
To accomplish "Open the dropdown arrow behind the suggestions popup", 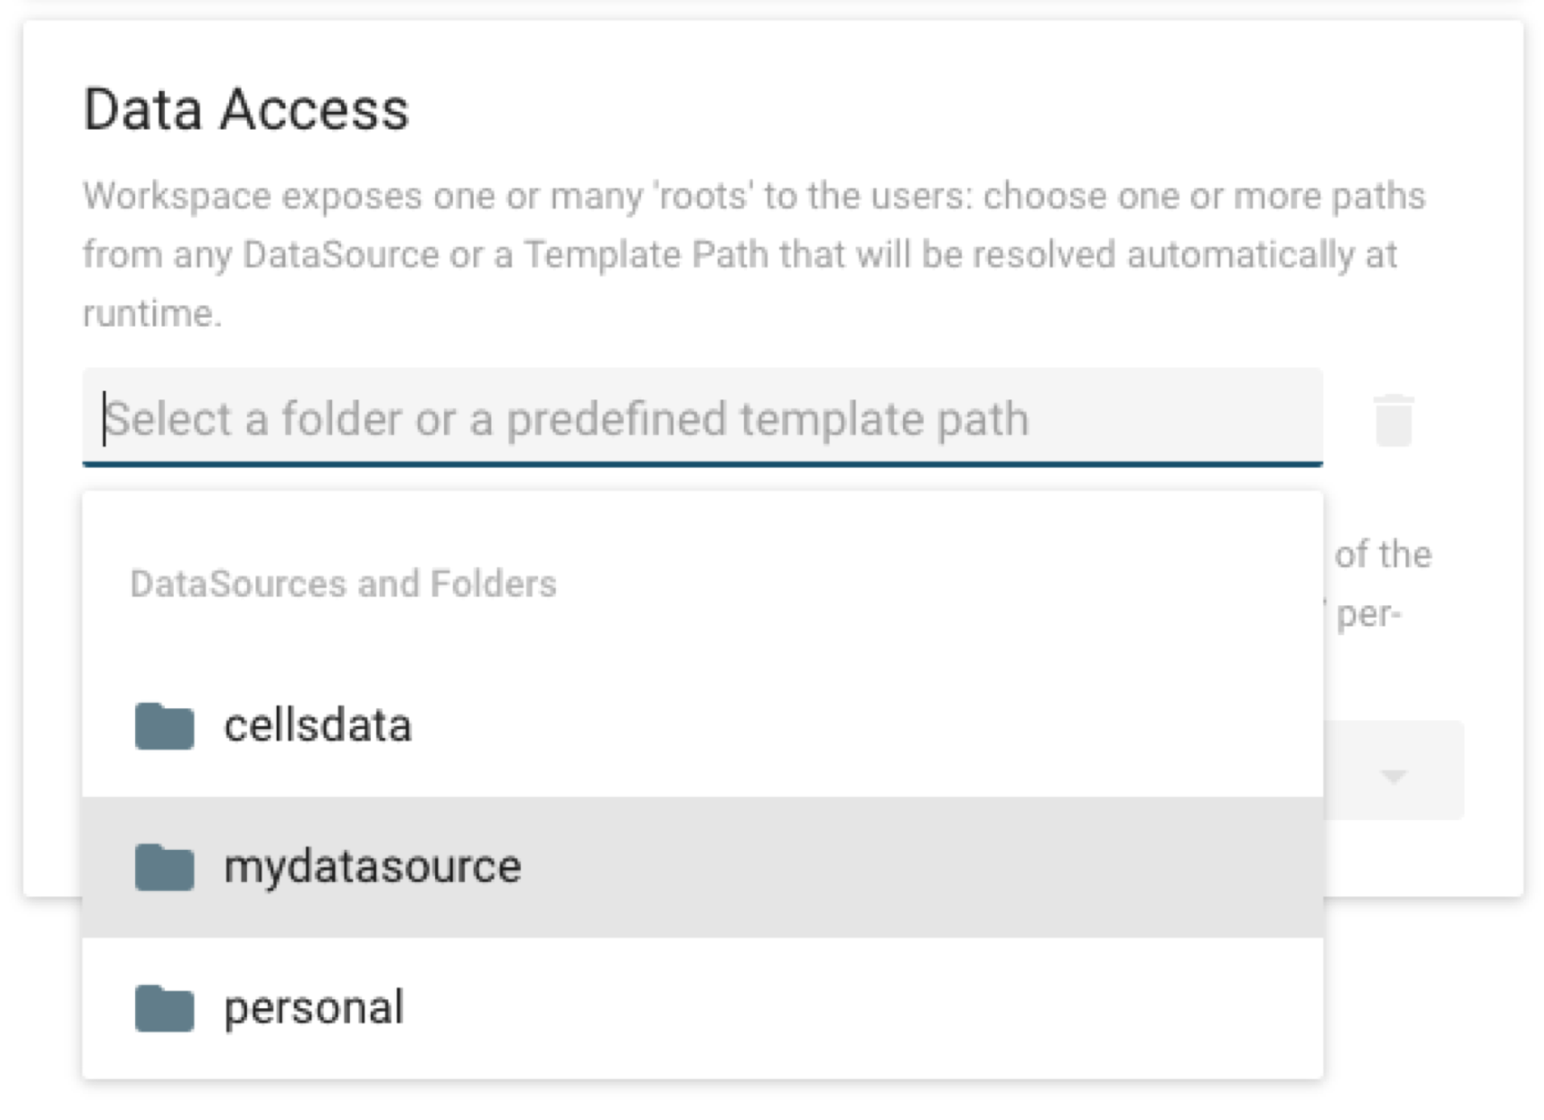I will pyautogui.click(x=1393, y=775).
